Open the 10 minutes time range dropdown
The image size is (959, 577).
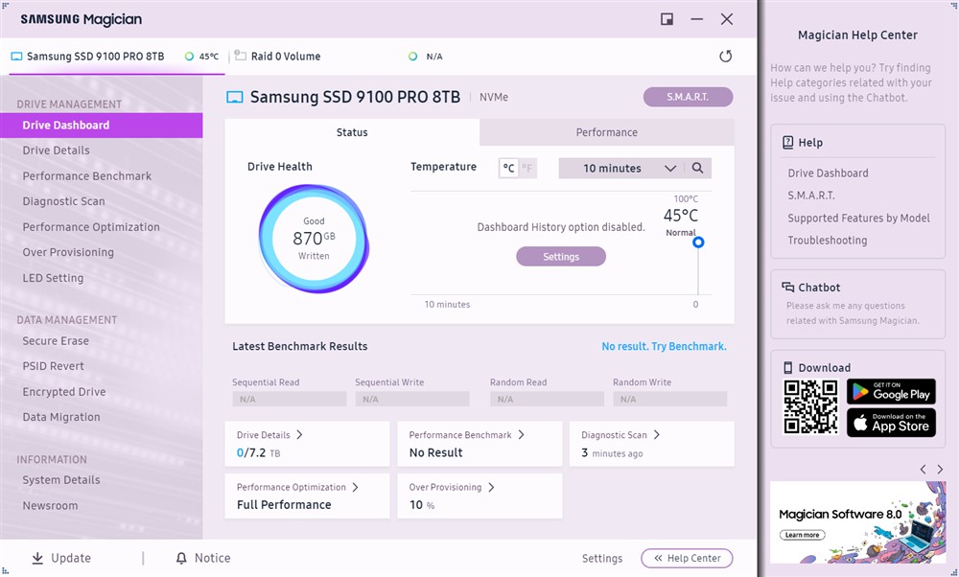[620, 169]
